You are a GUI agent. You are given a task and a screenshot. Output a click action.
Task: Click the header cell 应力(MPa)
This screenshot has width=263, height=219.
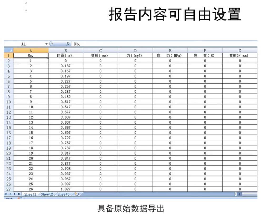coord(170,56)
